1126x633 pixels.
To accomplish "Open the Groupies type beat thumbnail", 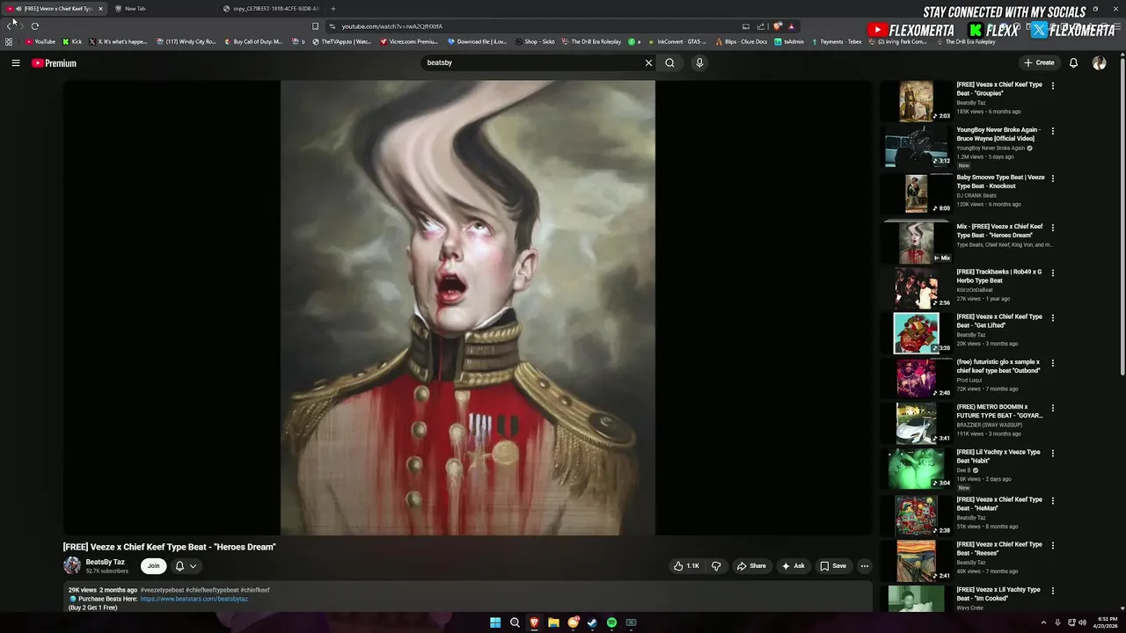I will (x=917, y=101).
